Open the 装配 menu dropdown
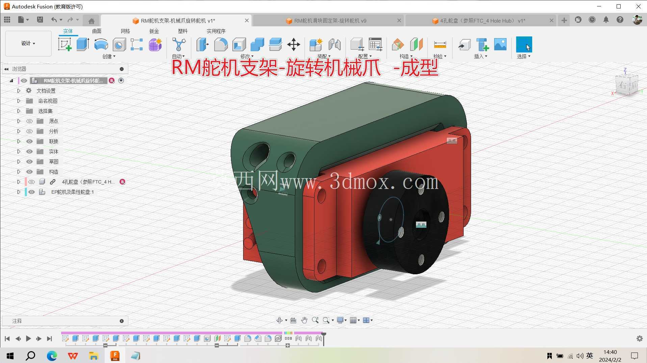 (323, 56)
